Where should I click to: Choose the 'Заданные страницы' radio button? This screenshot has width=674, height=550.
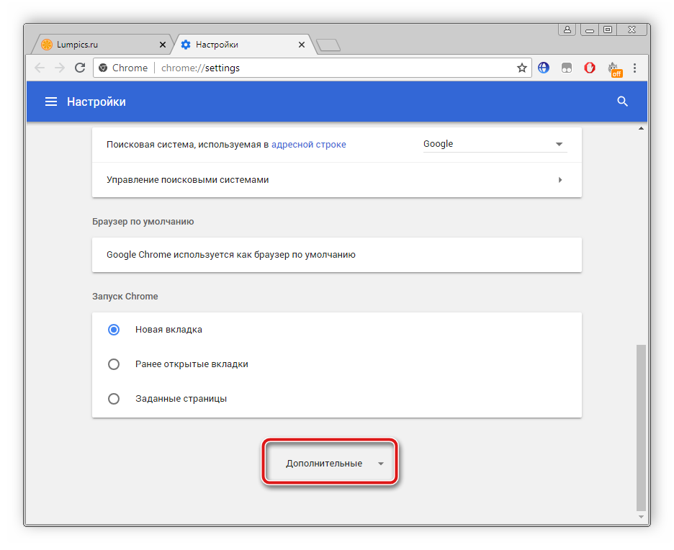(113, 399)
